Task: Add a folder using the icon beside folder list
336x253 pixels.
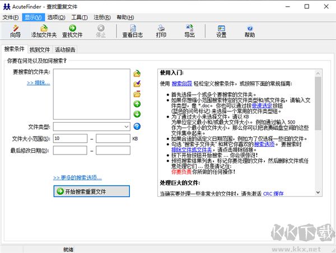Action: coord(137,73)
